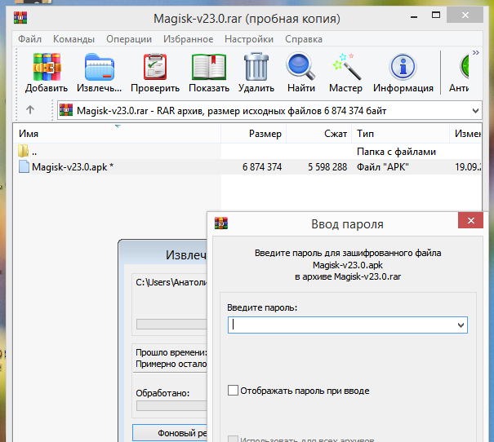The width and height of the screenshot is (494, 442).
Task: Click the Прошло времени label
Action: tap(171, 352)
